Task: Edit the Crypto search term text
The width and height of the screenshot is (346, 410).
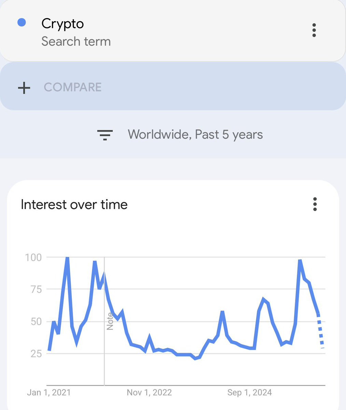Action: pos(63,24)
